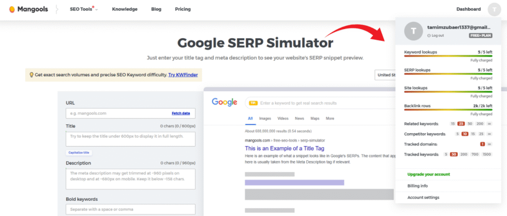Click the yellow TIP badge in search bar
Screen dimensions: 507x216
point(253,103)
